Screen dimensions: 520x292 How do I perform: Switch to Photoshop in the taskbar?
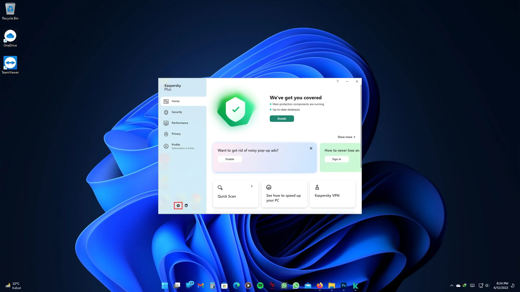[344, 286]
